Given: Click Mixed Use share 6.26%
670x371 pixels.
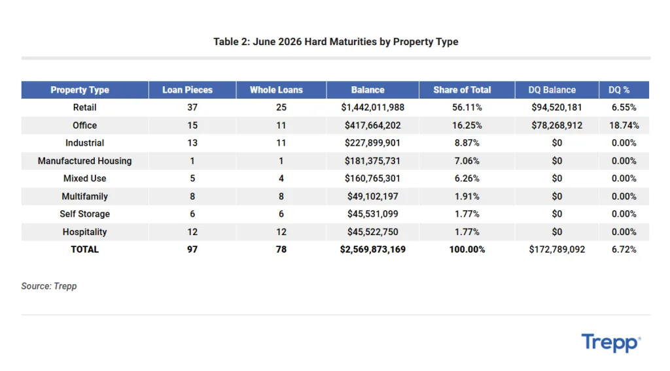Looking at the screenshot, I should [x=467, y=178].
